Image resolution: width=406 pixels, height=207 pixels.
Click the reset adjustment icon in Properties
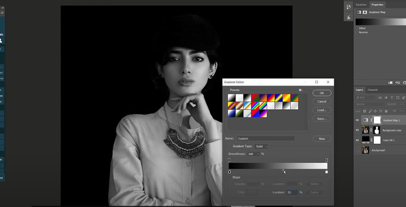(404, 83)
